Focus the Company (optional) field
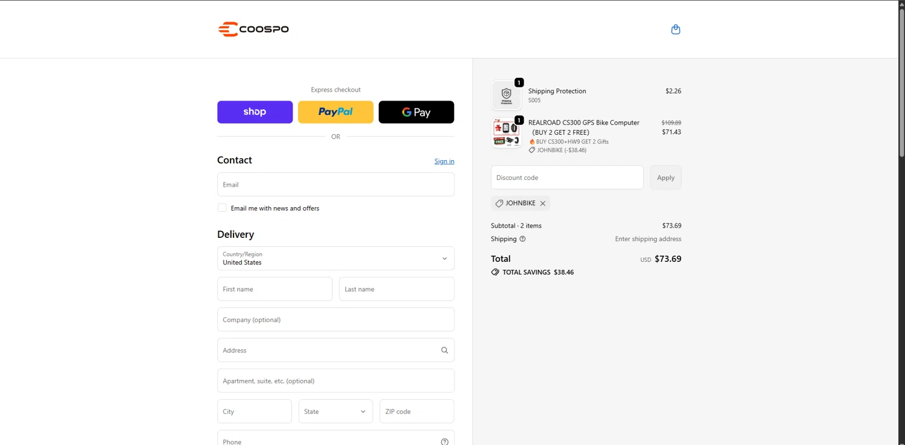The height and width of the screenshot is (445, 905). coord(335,320)
